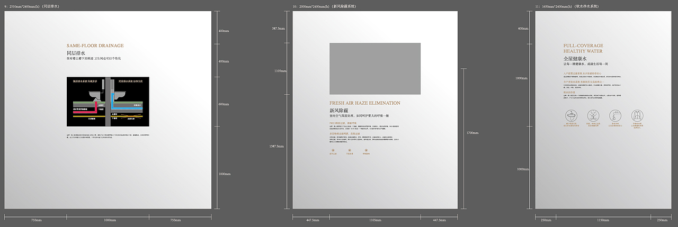Click the small round icon labeled 新风过滤
678x227 pixels.
coord(333,149)
